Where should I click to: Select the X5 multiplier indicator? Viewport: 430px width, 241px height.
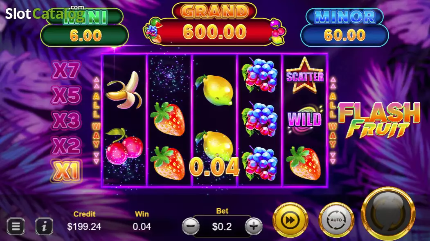pos(66,95)
